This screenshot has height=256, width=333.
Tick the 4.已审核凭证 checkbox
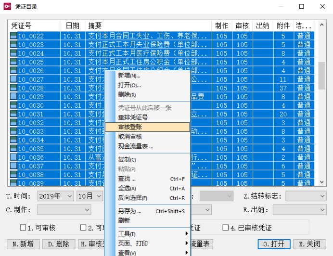point(225,228)
